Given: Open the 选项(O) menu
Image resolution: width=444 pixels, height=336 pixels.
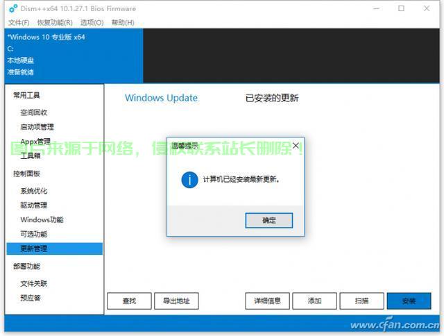Looking at the screenshot, I should pyautogui.click(x=92, y=22).
